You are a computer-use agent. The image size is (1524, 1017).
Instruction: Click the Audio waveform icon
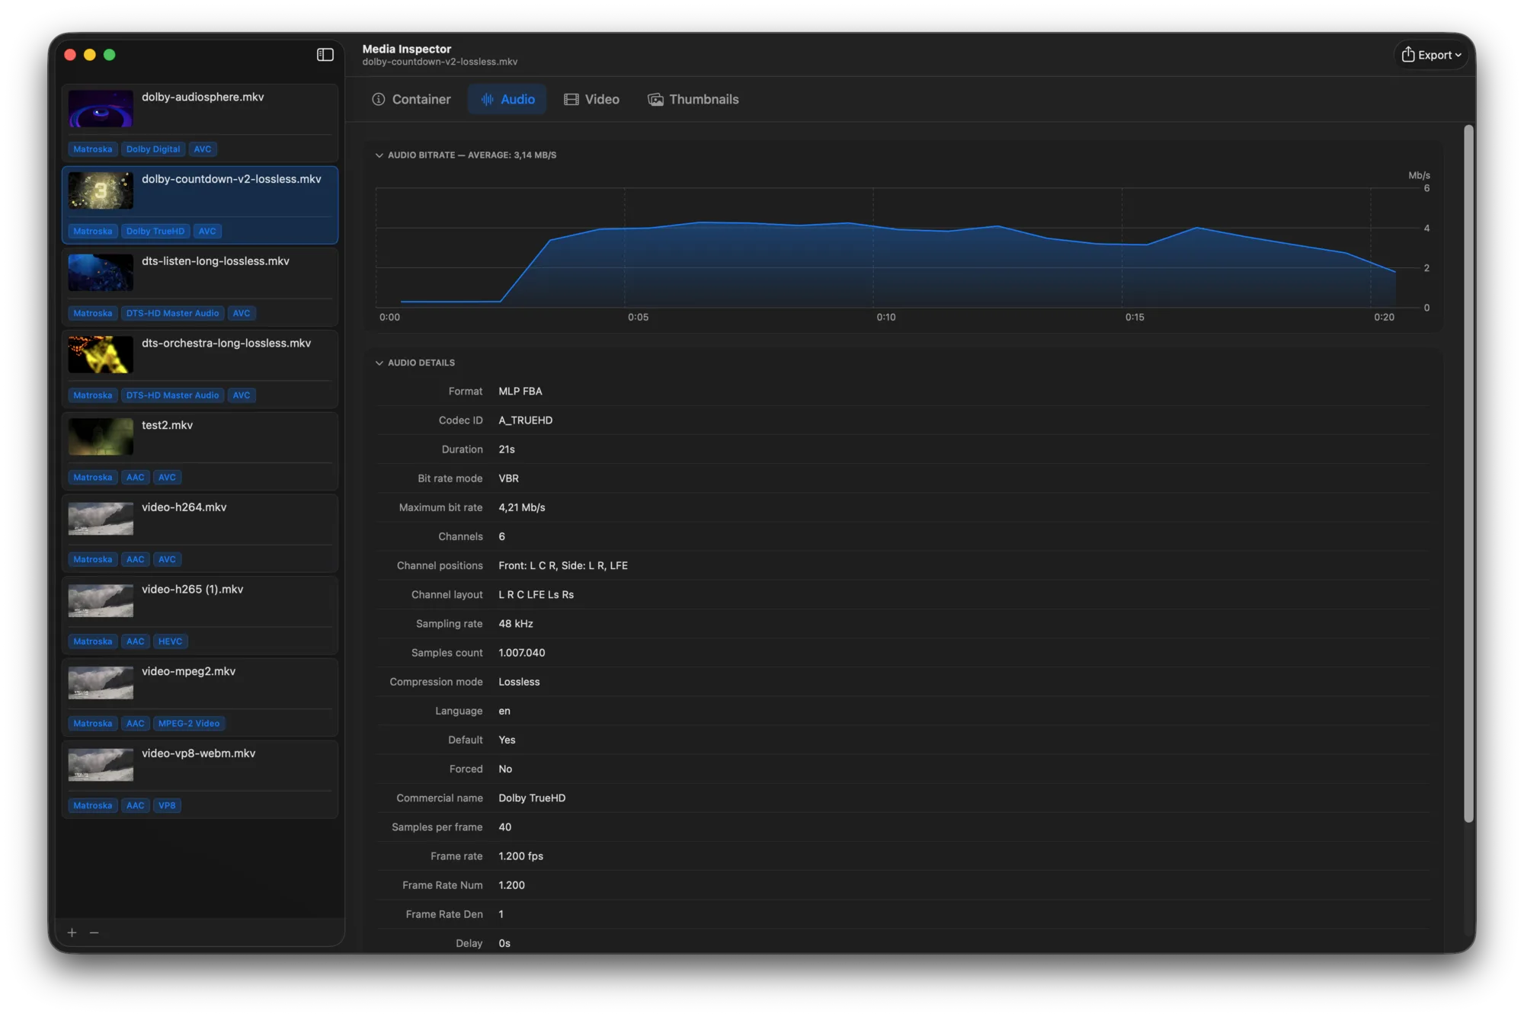coord(487,99)
